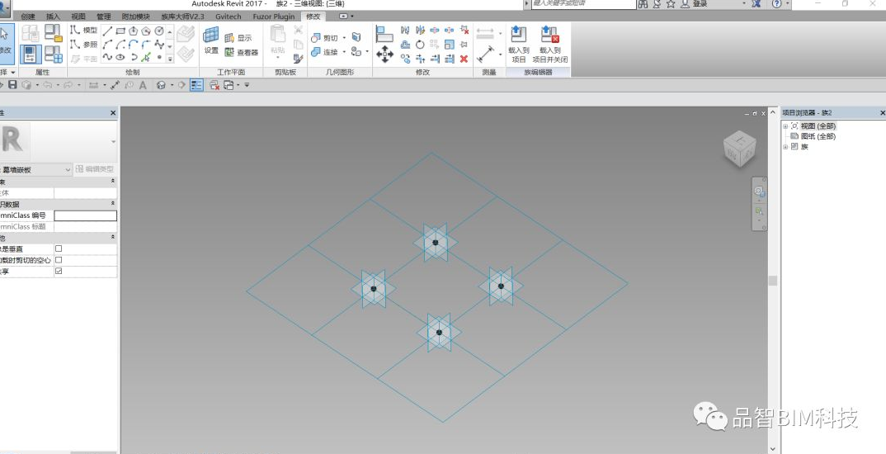Collapse the identity data section in Properties
Viewport: 886px width, 454px height.
112,204
